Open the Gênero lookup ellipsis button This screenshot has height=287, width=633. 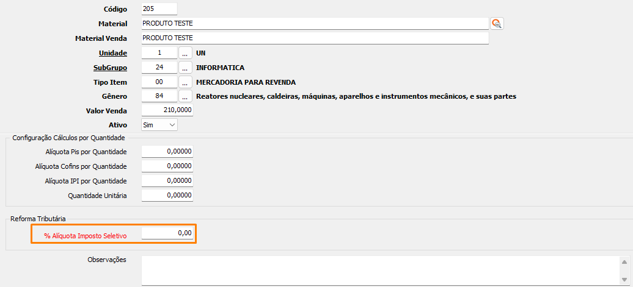185,96
